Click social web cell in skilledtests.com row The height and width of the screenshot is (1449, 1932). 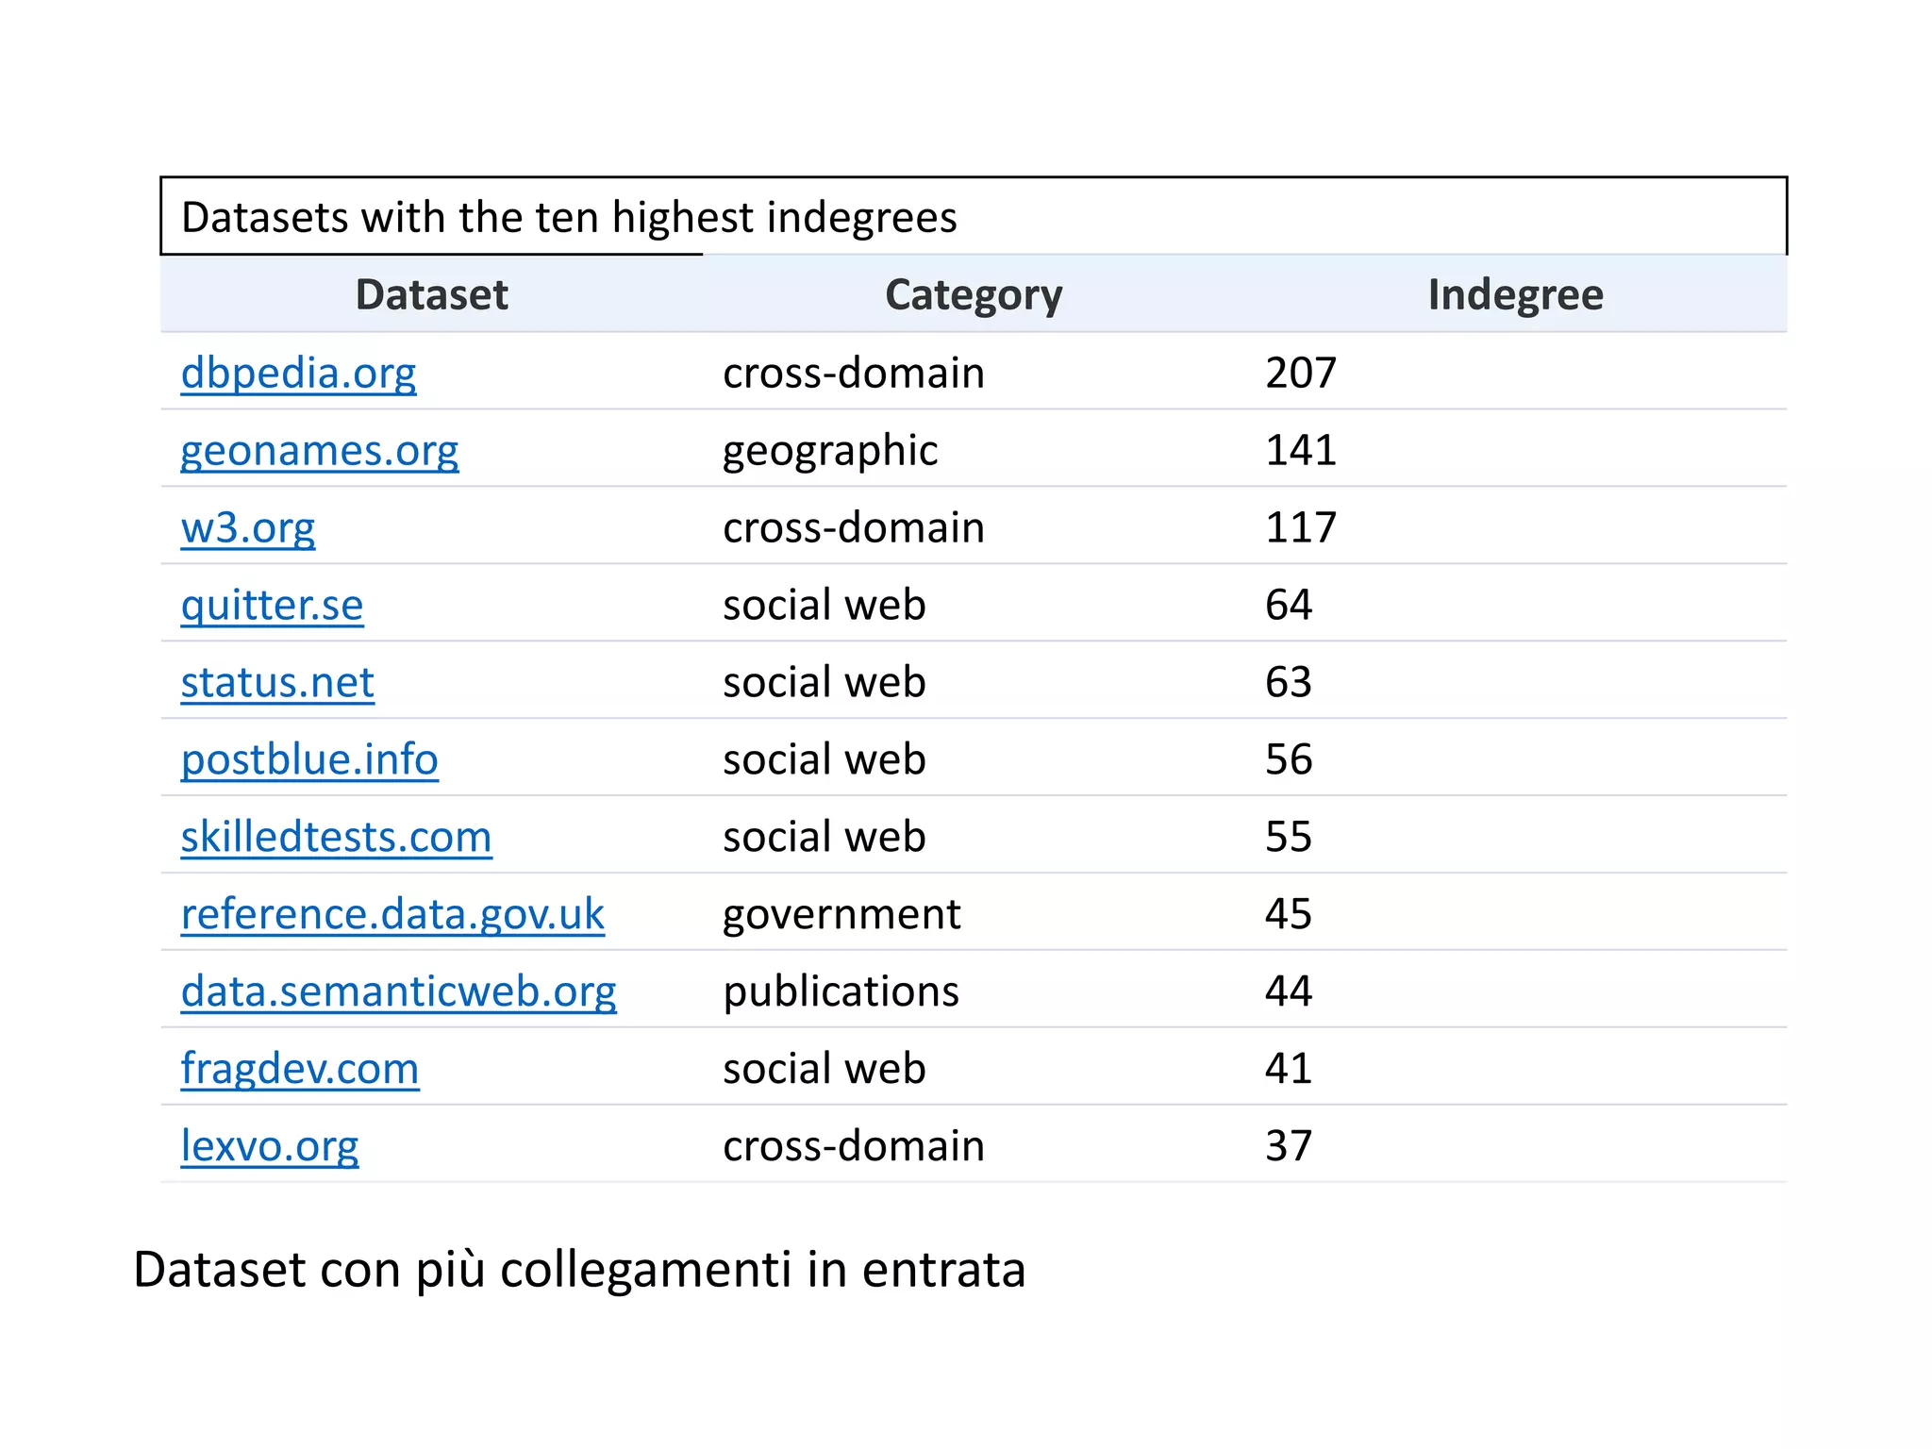coord(824,838)
